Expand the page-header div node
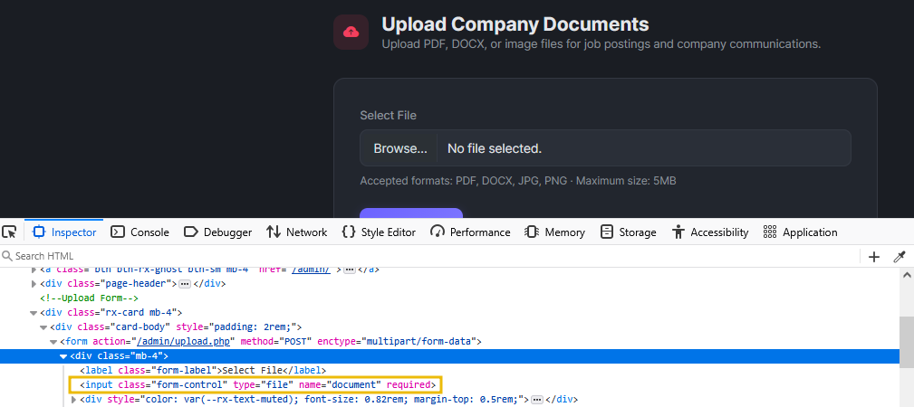914x407 pixels. [34, 284]
